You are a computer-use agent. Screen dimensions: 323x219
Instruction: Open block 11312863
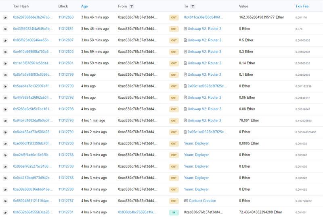point(66,18)
